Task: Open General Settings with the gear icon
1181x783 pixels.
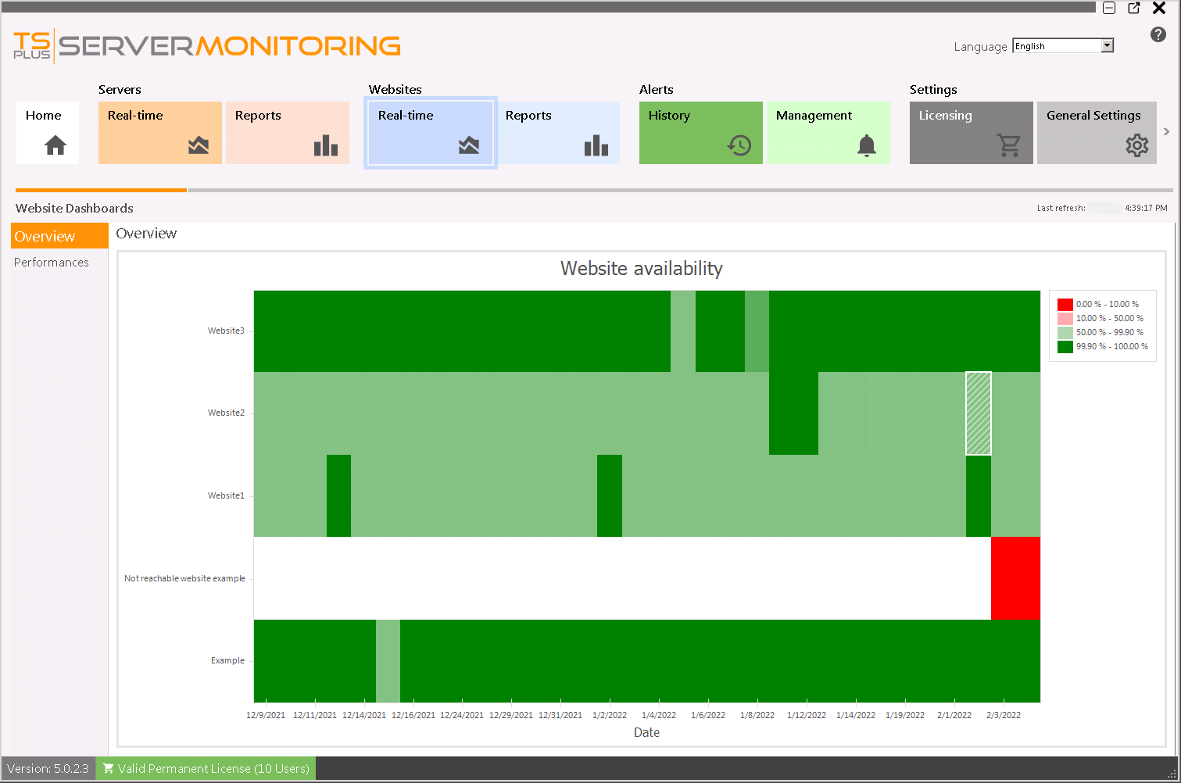Action: pyautogui.click(x=1137, y=145)
